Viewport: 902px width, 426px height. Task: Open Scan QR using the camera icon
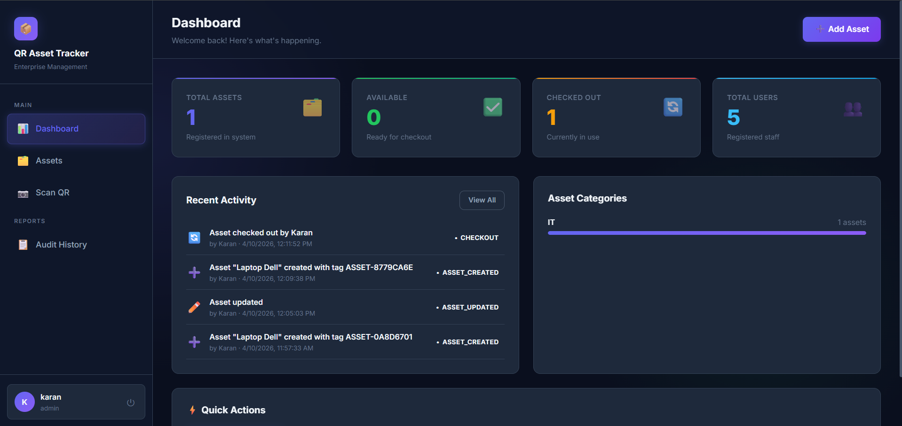[23, 193]
